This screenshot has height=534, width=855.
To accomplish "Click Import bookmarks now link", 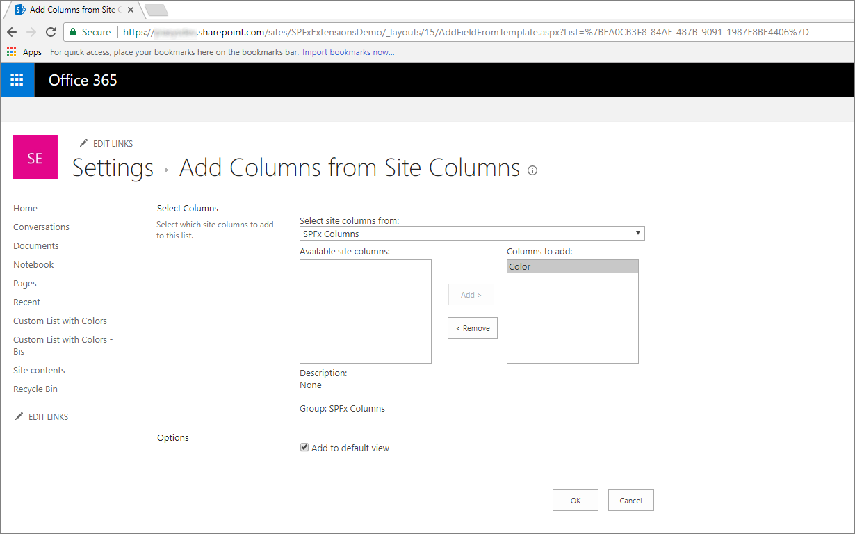I will click(348, 52).
